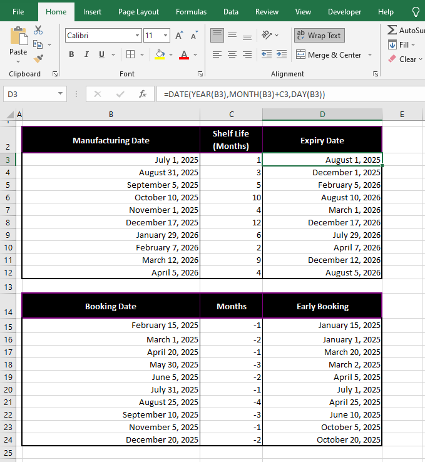Viewport: 425px width, 462px height.
Task: Copy selection using the Copy icon
Action: (x=38, y=44)
